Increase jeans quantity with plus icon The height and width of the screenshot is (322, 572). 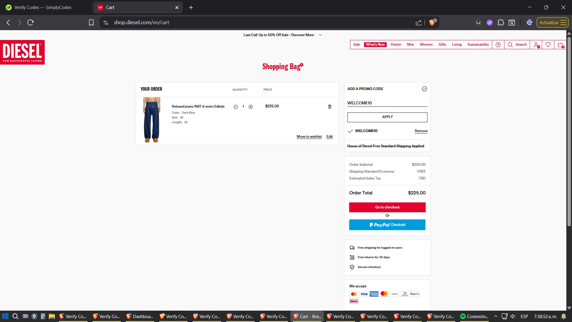251,107
